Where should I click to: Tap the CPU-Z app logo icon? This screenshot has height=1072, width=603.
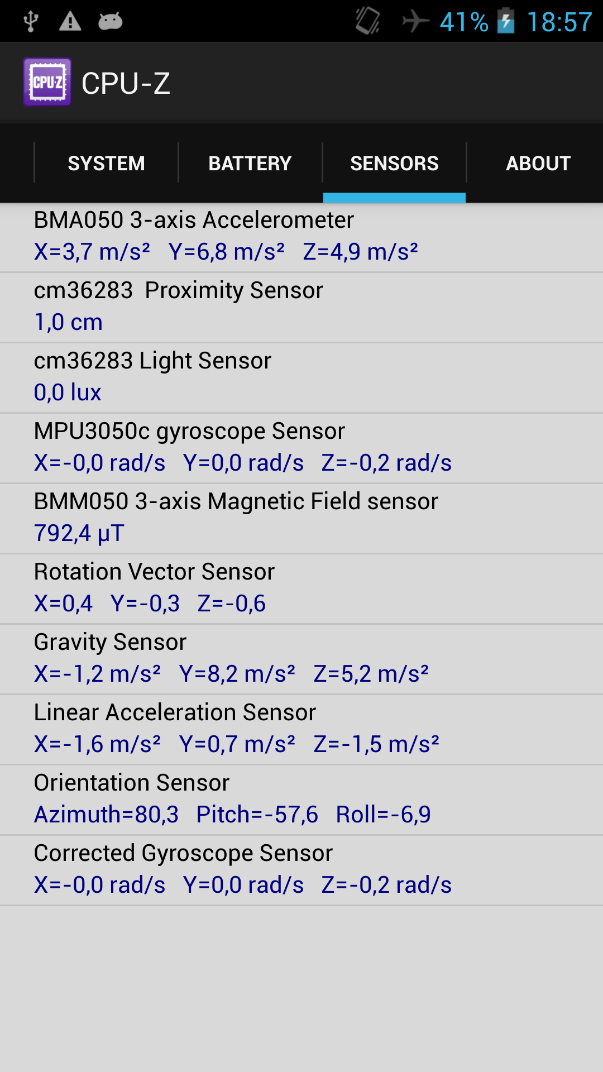47,82
